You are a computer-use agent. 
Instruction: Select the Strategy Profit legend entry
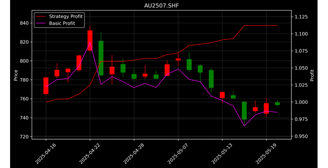(59, 16)
